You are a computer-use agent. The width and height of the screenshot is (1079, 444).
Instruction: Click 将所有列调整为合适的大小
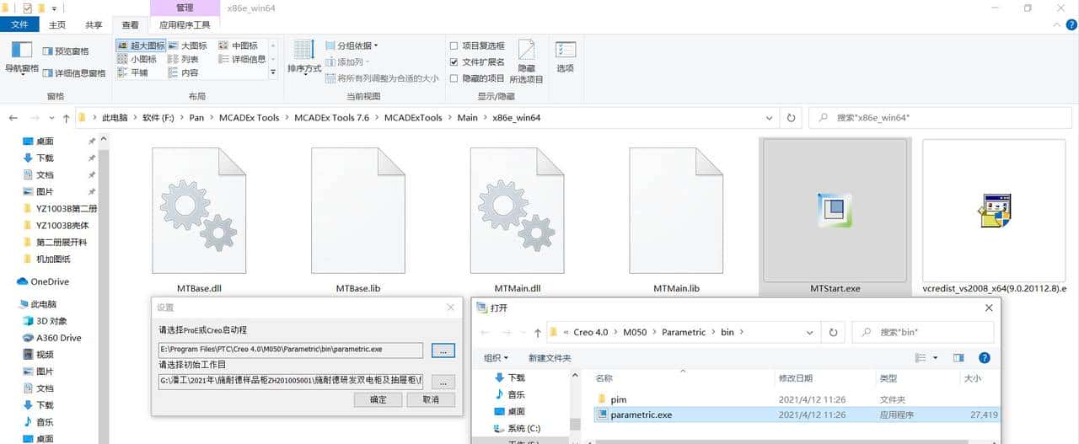(x=381, y=78)
